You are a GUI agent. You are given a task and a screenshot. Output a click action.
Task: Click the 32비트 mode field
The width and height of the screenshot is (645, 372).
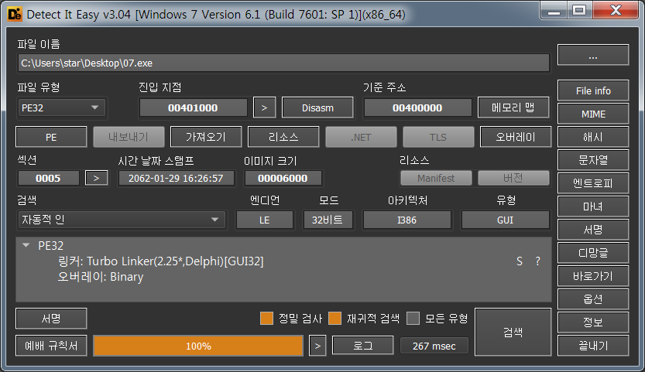328,220
